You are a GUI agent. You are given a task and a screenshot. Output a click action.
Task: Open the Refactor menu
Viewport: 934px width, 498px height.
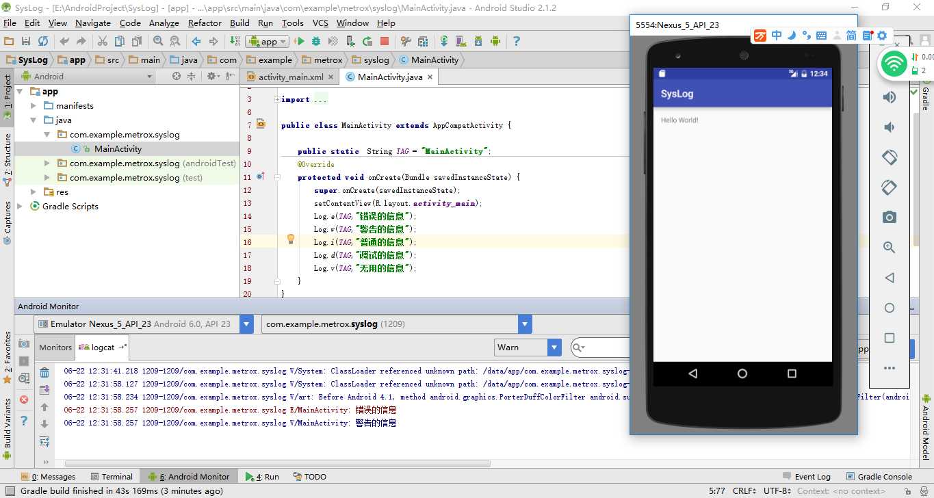[205, 23]
